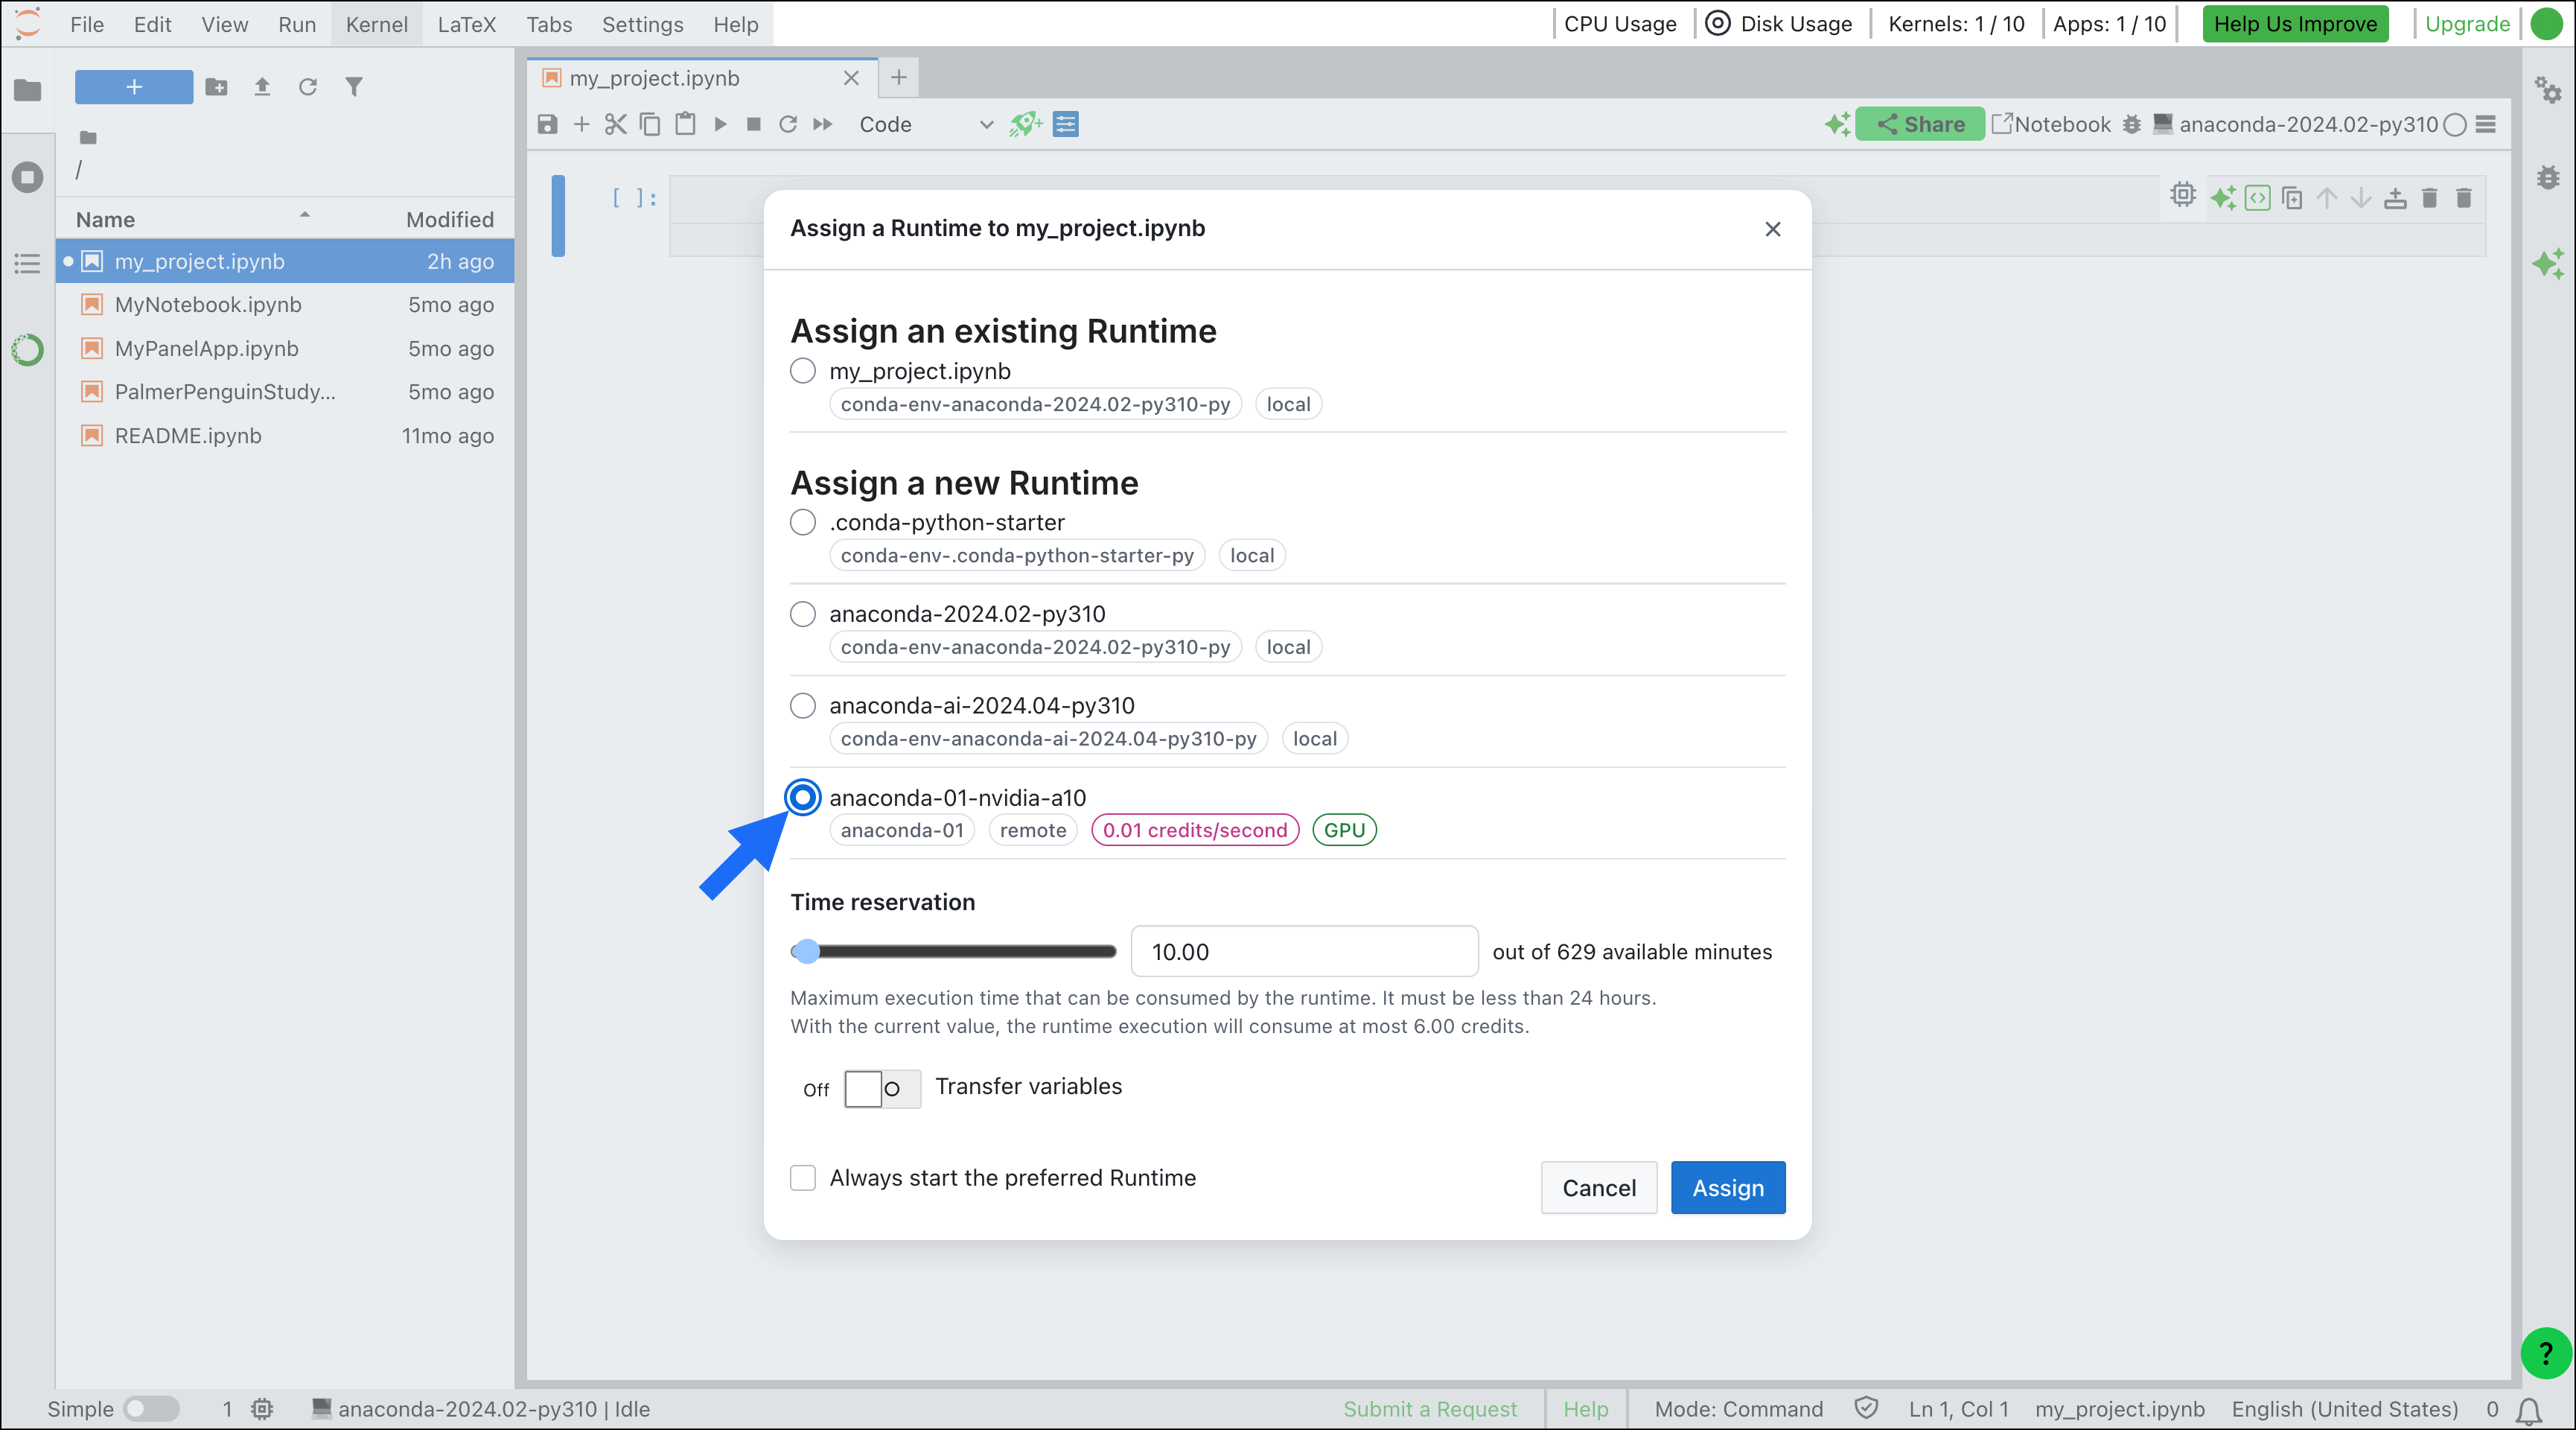2576x1430 pixels.
Task: Click the upload files icon
Action: pos(262,87)
